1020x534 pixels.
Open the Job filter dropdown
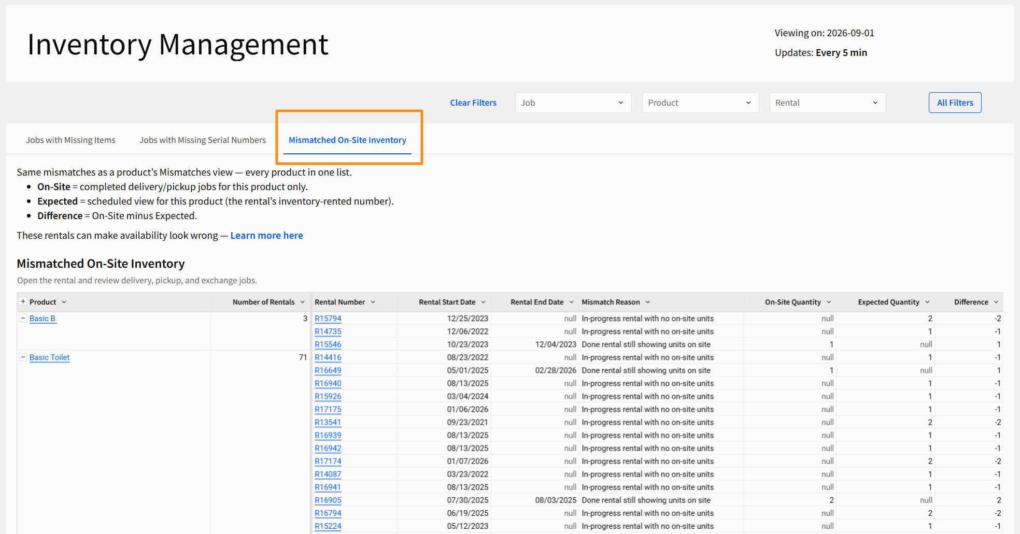pyautogui.click(x=573, y=103)
